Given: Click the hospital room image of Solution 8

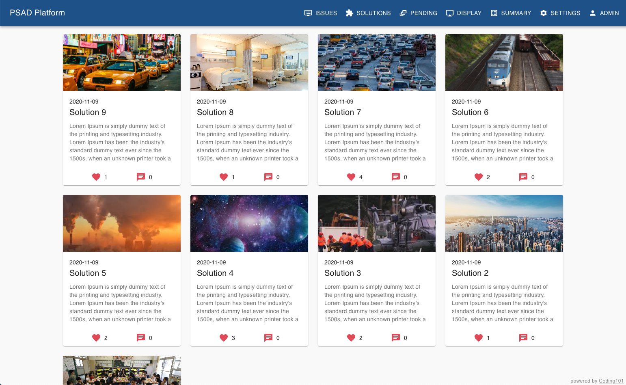Looking at the screenshot, I should tap(249, 63).
